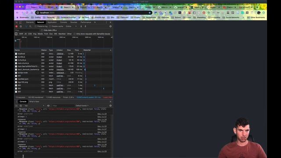
Task: Click the Facebook extension icon in toolbar
Action: (x=194, y=13)
